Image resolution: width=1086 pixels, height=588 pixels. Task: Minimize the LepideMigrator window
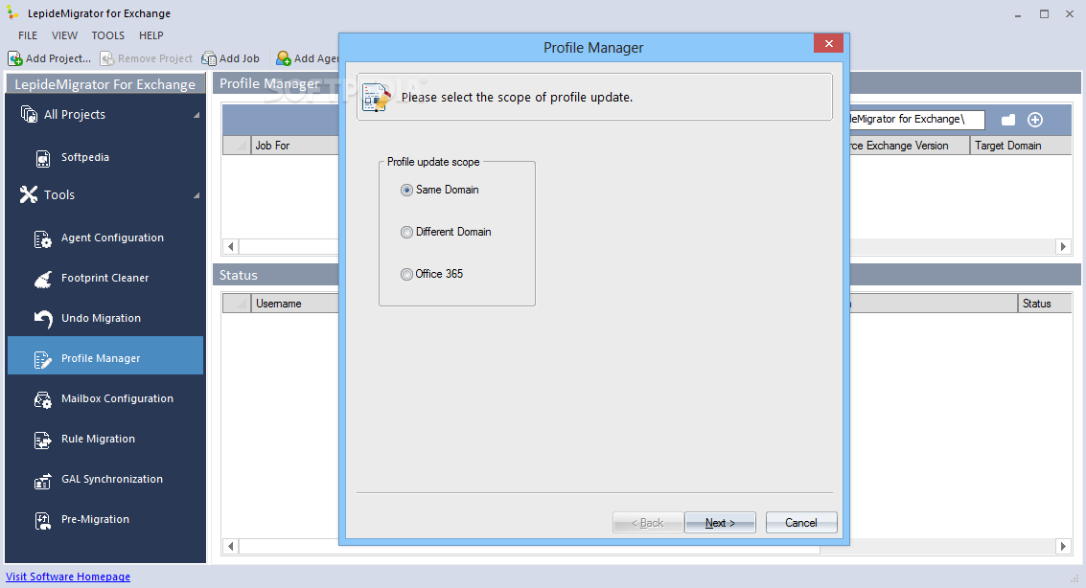click(1018, 13)
